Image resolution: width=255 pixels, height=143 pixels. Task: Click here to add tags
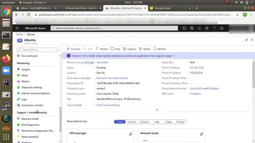click(108, 105)
